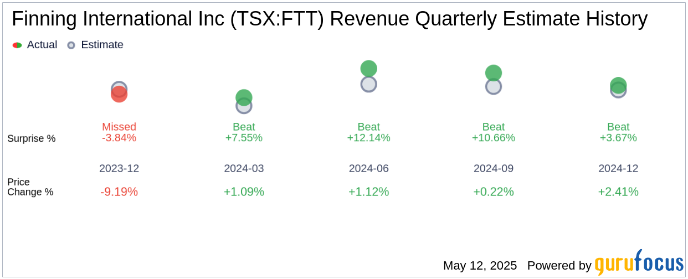The width and height of the screenshot is (688, 279).
Task: Select the red actual dot for 2023-12
Action: [119, 94]
